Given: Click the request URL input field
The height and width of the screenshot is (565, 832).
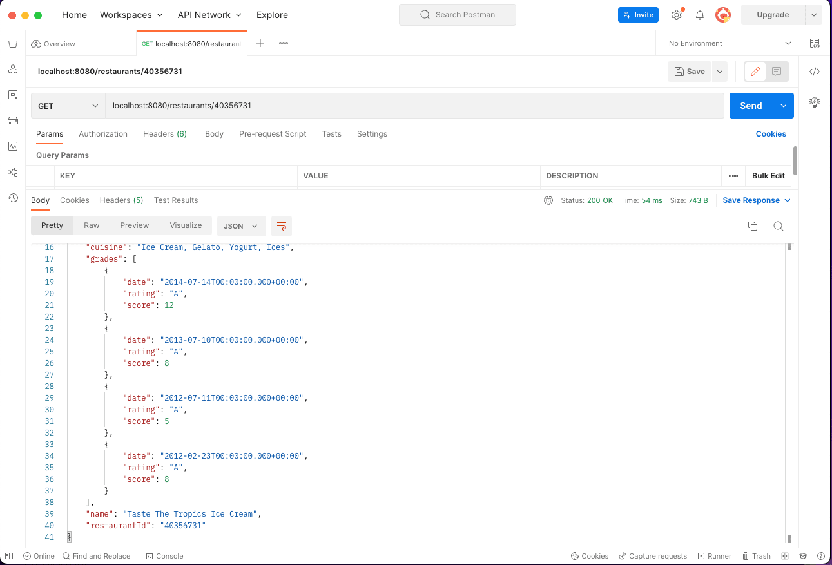Looking at the screenshot, I should click(412, 106).
